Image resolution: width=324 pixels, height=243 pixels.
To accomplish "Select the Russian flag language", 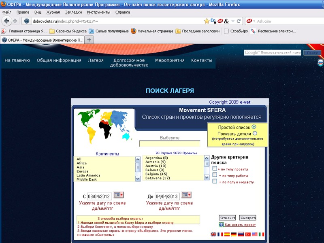I will pyautogui.click(x=241, y=234).
